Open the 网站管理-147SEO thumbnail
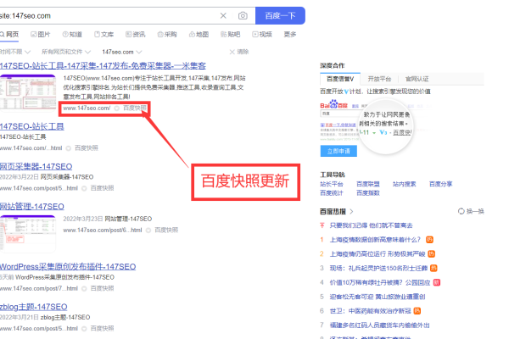Image resolution: width=509 pixels, height=339 pixels. tap(28, 233)
